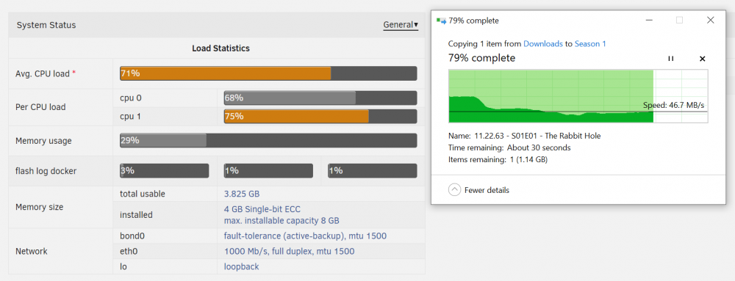Click eth0 '1000 Mb/s, full duplex' value

[289, 251]
